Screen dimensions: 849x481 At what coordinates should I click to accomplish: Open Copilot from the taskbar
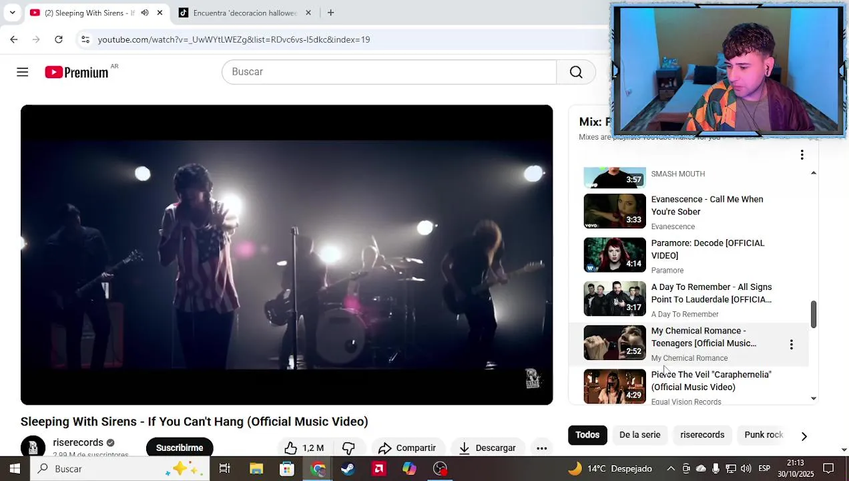click(x=409, y=469)
